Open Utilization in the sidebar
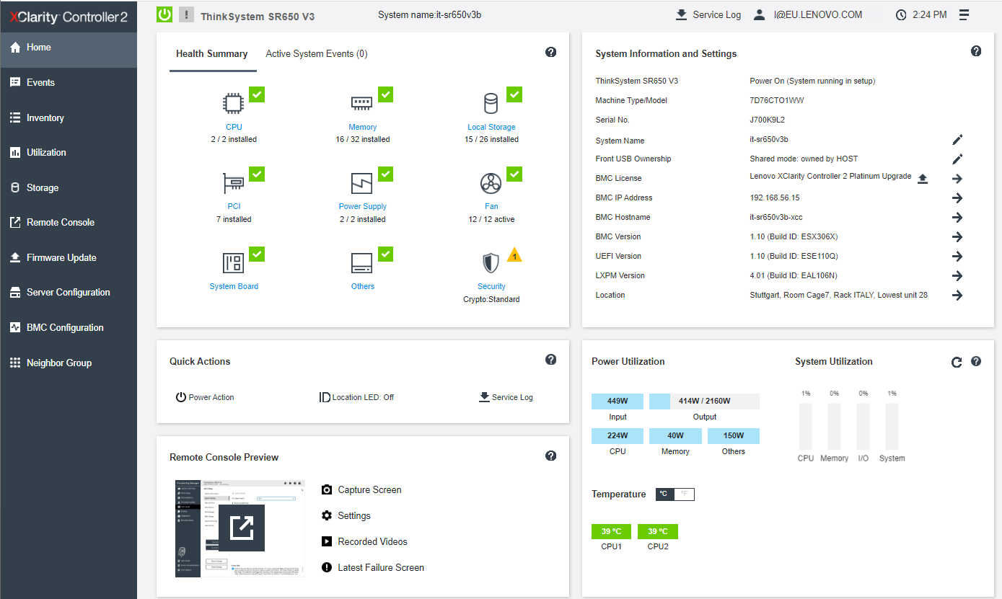The width and height of the screenshot is (1002, 599). pos(69,152)
